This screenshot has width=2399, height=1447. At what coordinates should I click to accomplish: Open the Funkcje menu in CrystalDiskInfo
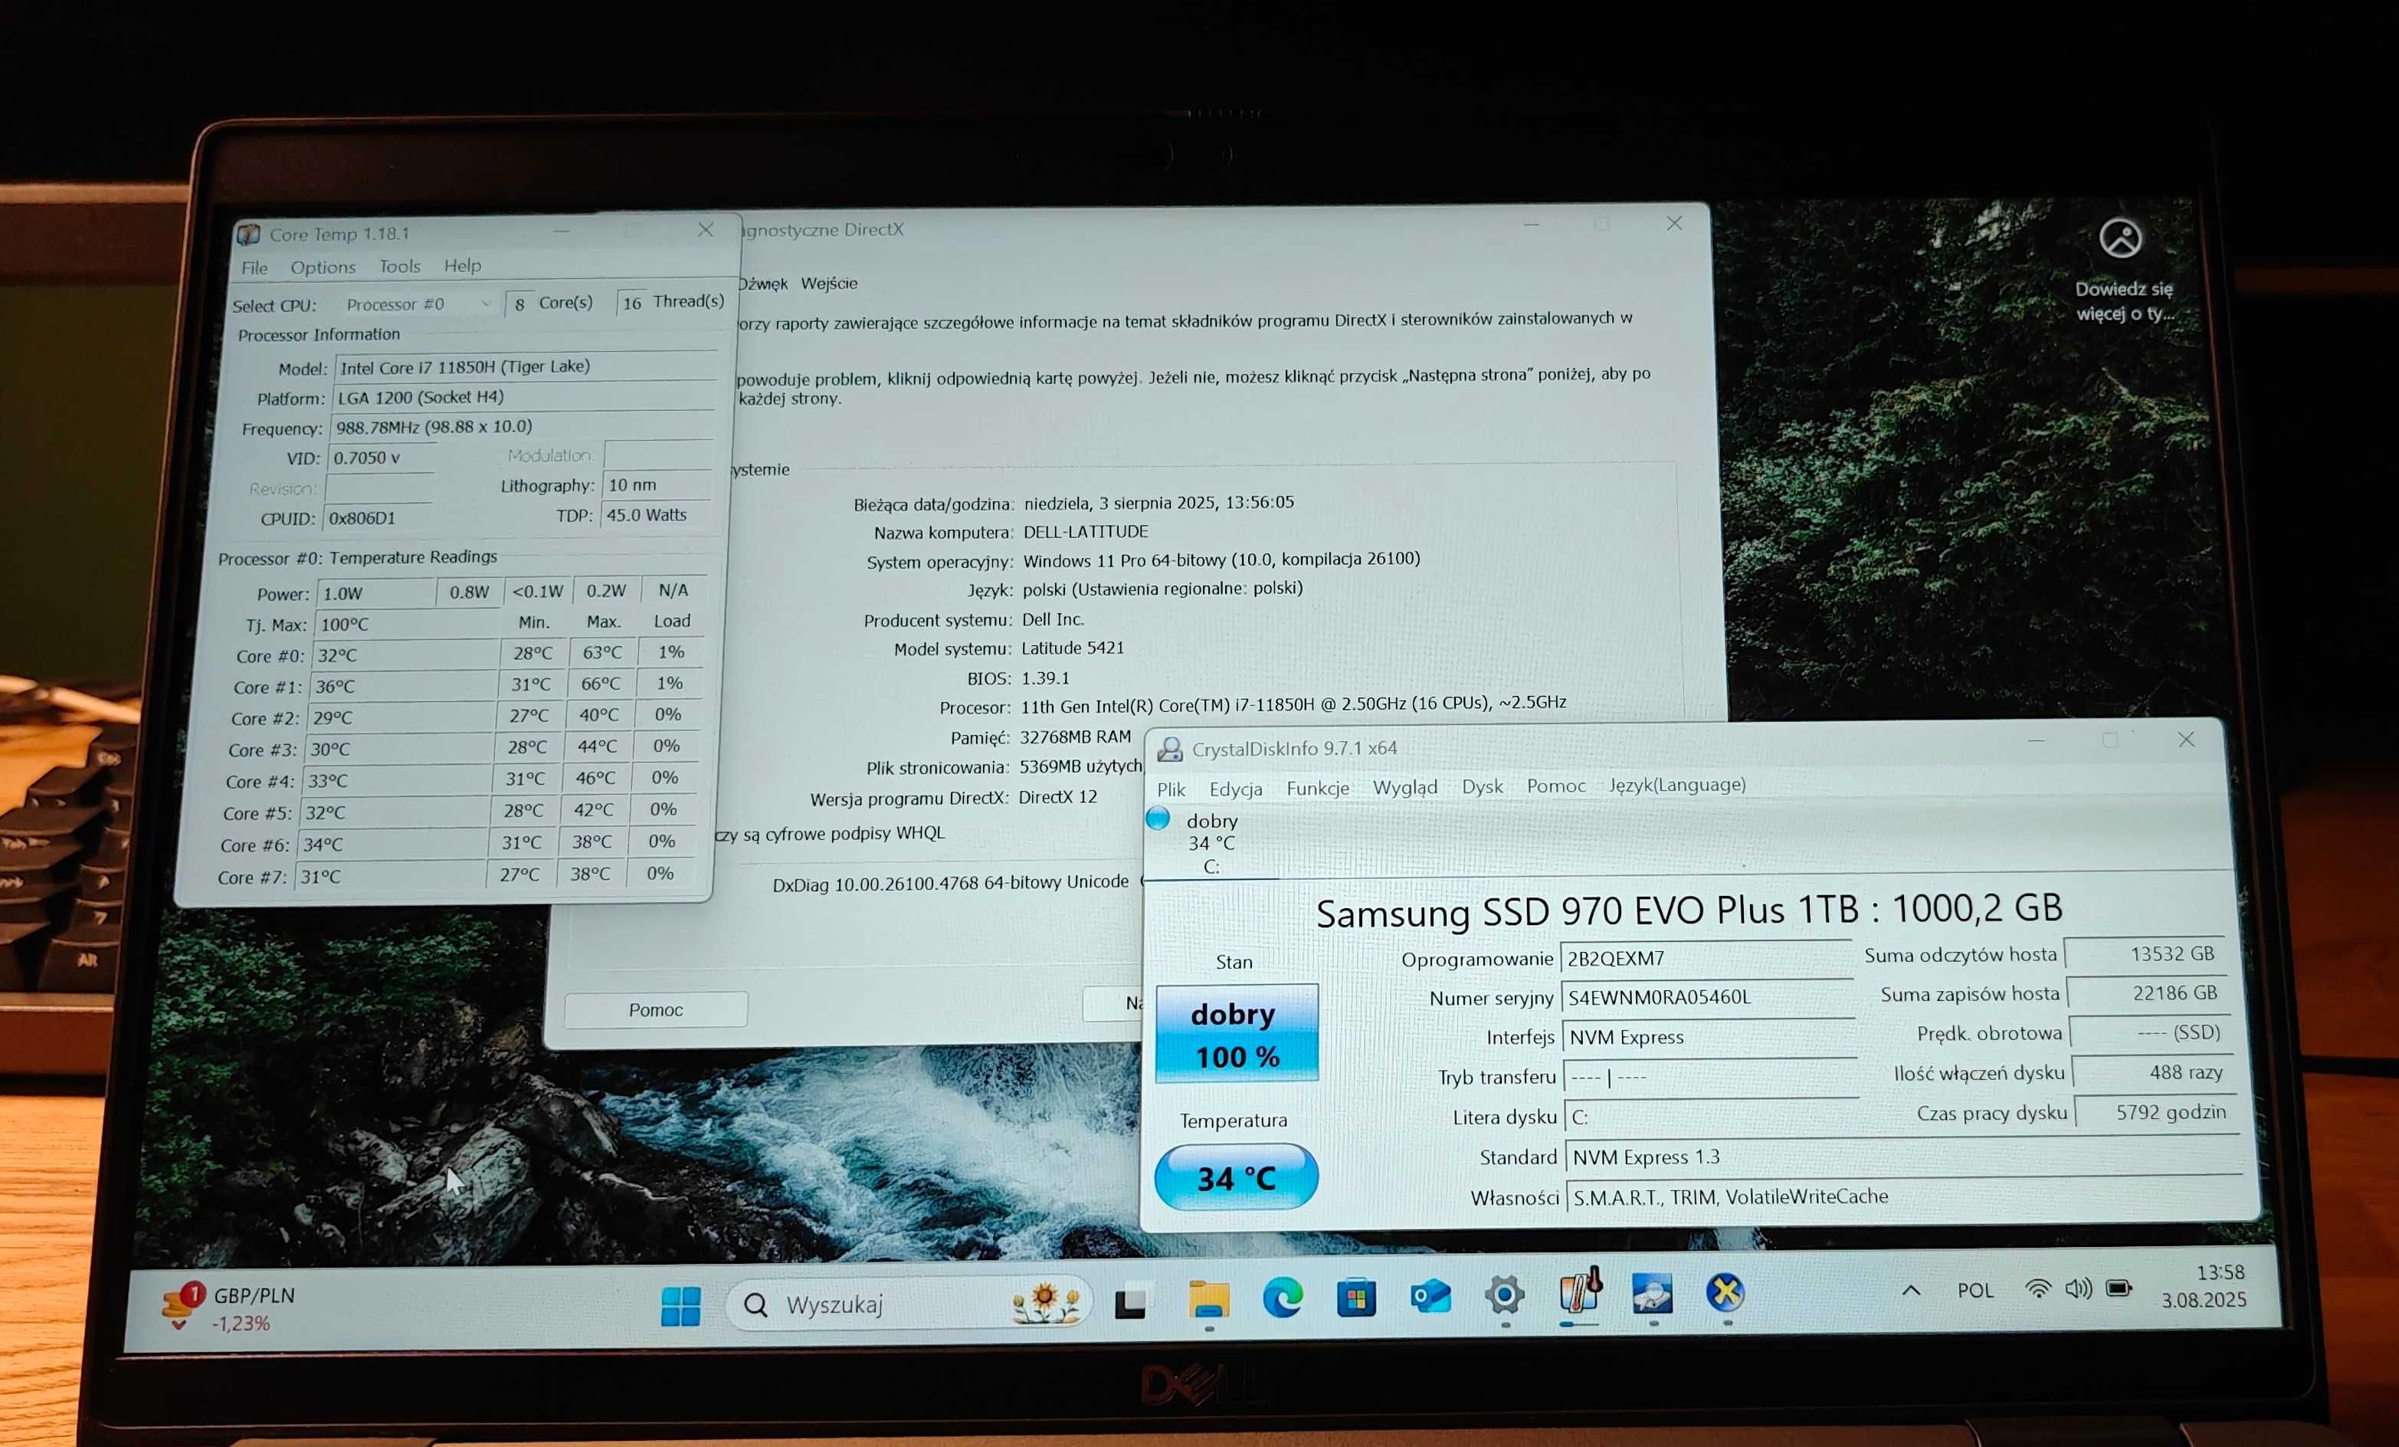click(x=1317, y=787)
